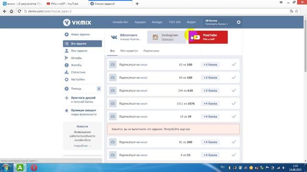
Task: Open account settings gear in header
Action: [238, 22]
